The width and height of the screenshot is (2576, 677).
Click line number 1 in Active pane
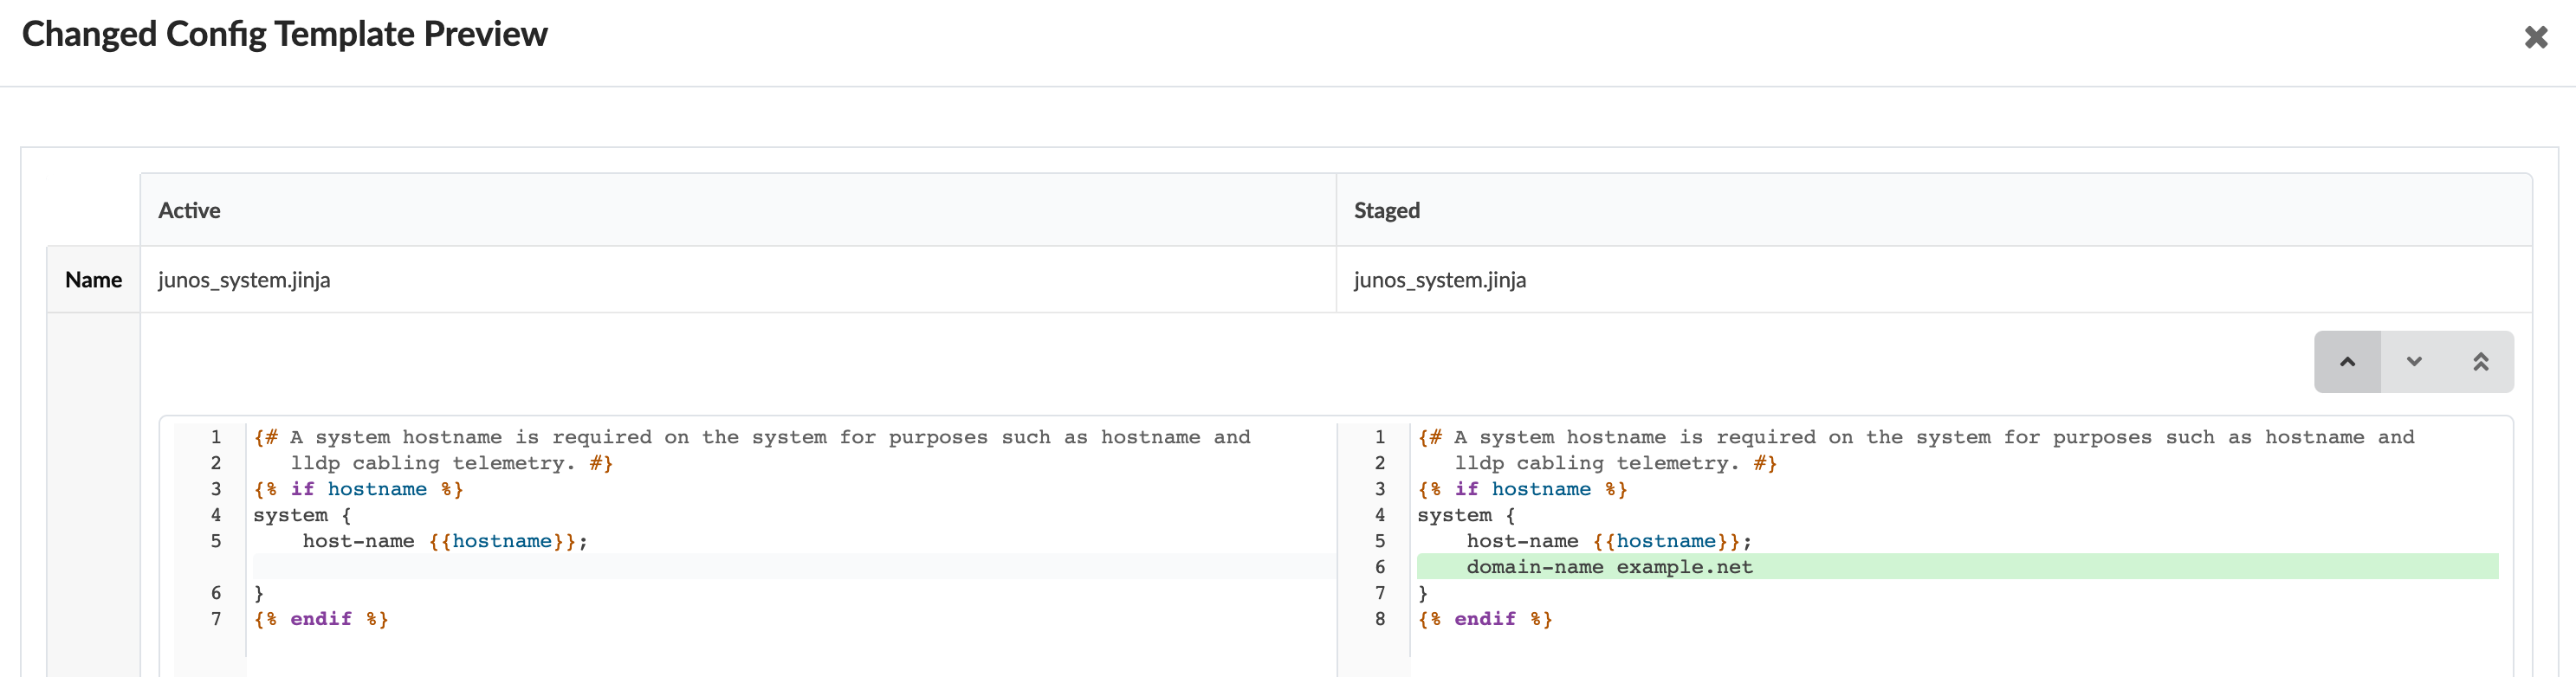click(215, 437)
